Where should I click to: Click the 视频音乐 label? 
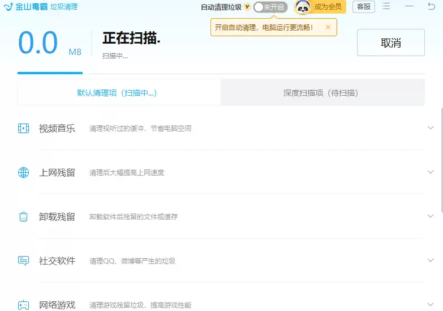[57, 129]
